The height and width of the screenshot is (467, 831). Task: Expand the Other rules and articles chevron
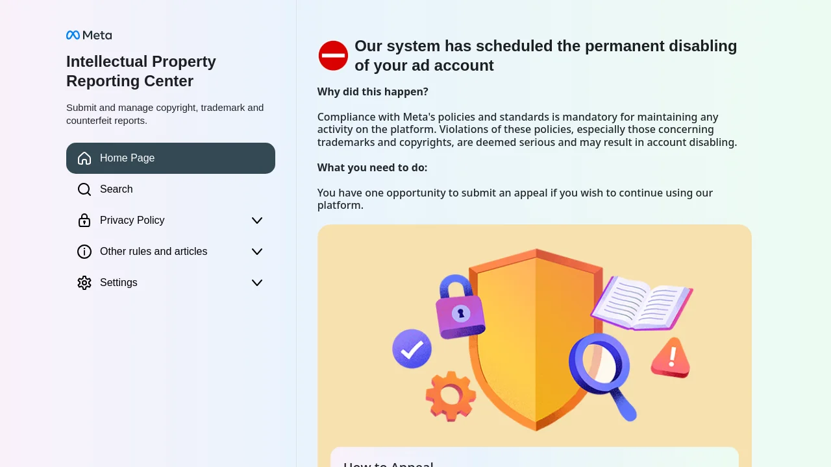point(257,252)
